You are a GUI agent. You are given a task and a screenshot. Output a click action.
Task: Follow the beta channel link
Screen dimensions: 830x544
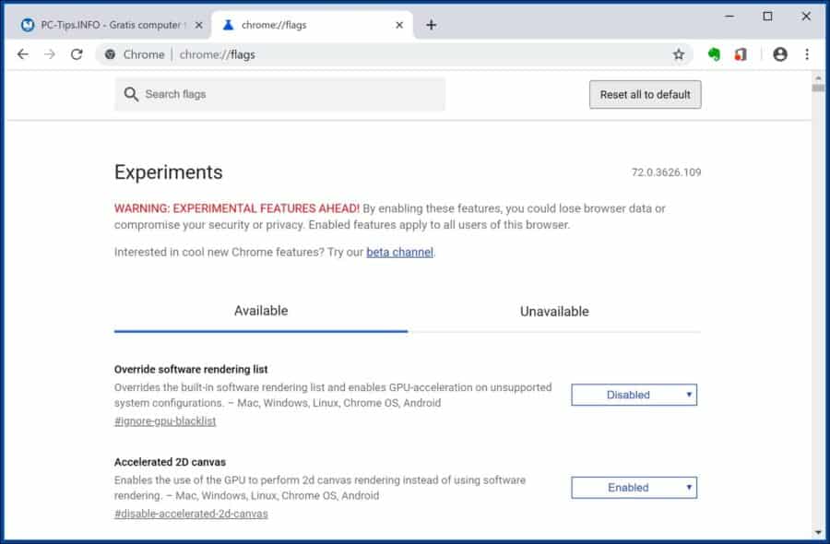tap(399, 252)
